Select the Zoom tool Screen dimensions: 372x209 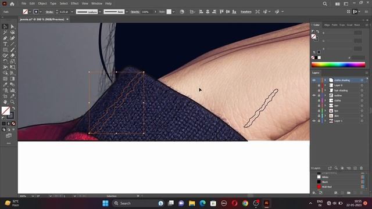tap(12, 102)
